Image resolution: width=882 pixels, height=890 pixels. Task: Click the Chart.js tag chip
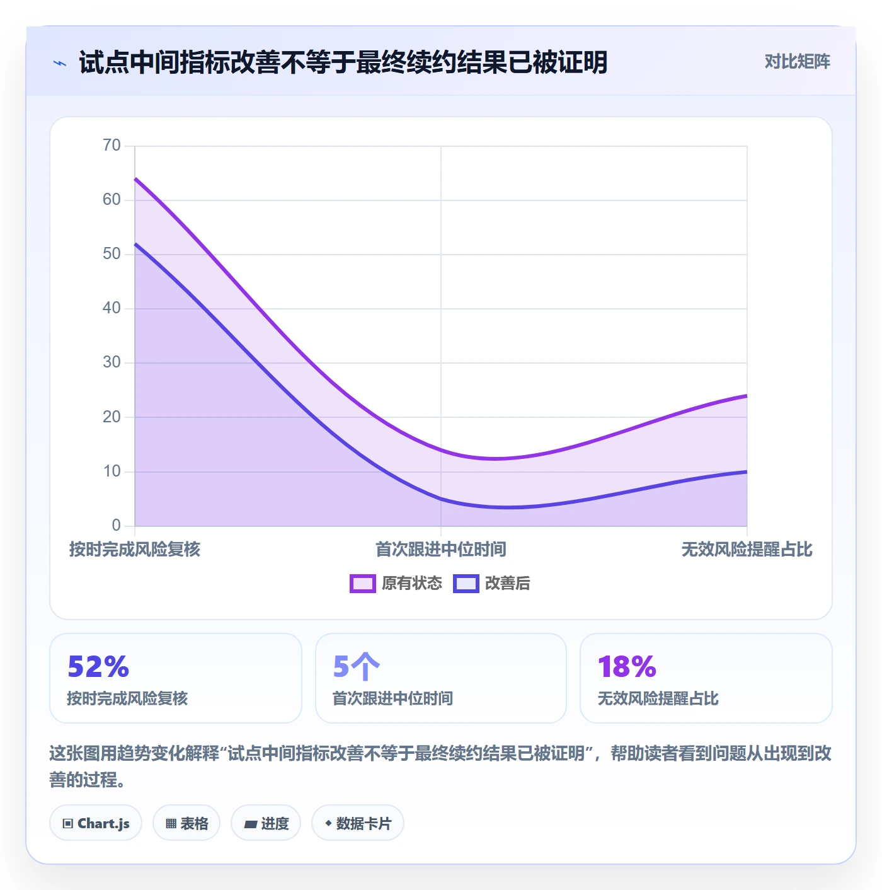tap(96, 823)
